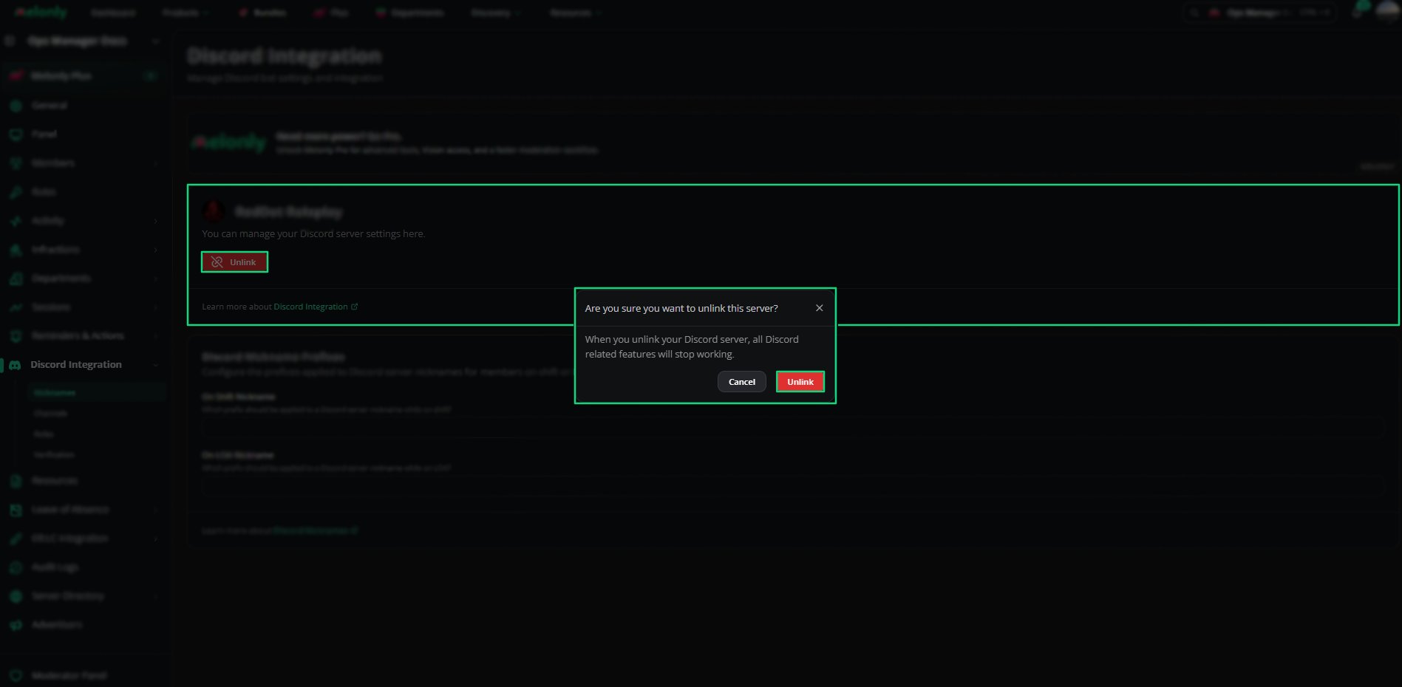Click the text 'When you unlink your Discord server'
The width and height of the screenshot is (1402, 687).
[667, 339]
